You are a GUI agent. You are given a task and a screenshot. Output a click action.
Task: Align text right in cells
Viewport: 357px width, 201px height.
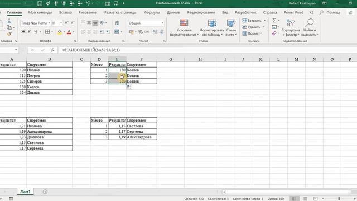(x=95, y=32)
